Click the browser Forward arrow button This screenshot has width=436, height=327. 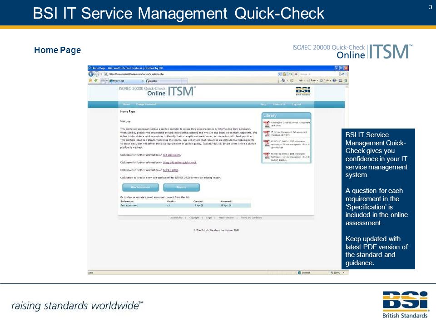(96, 74)
